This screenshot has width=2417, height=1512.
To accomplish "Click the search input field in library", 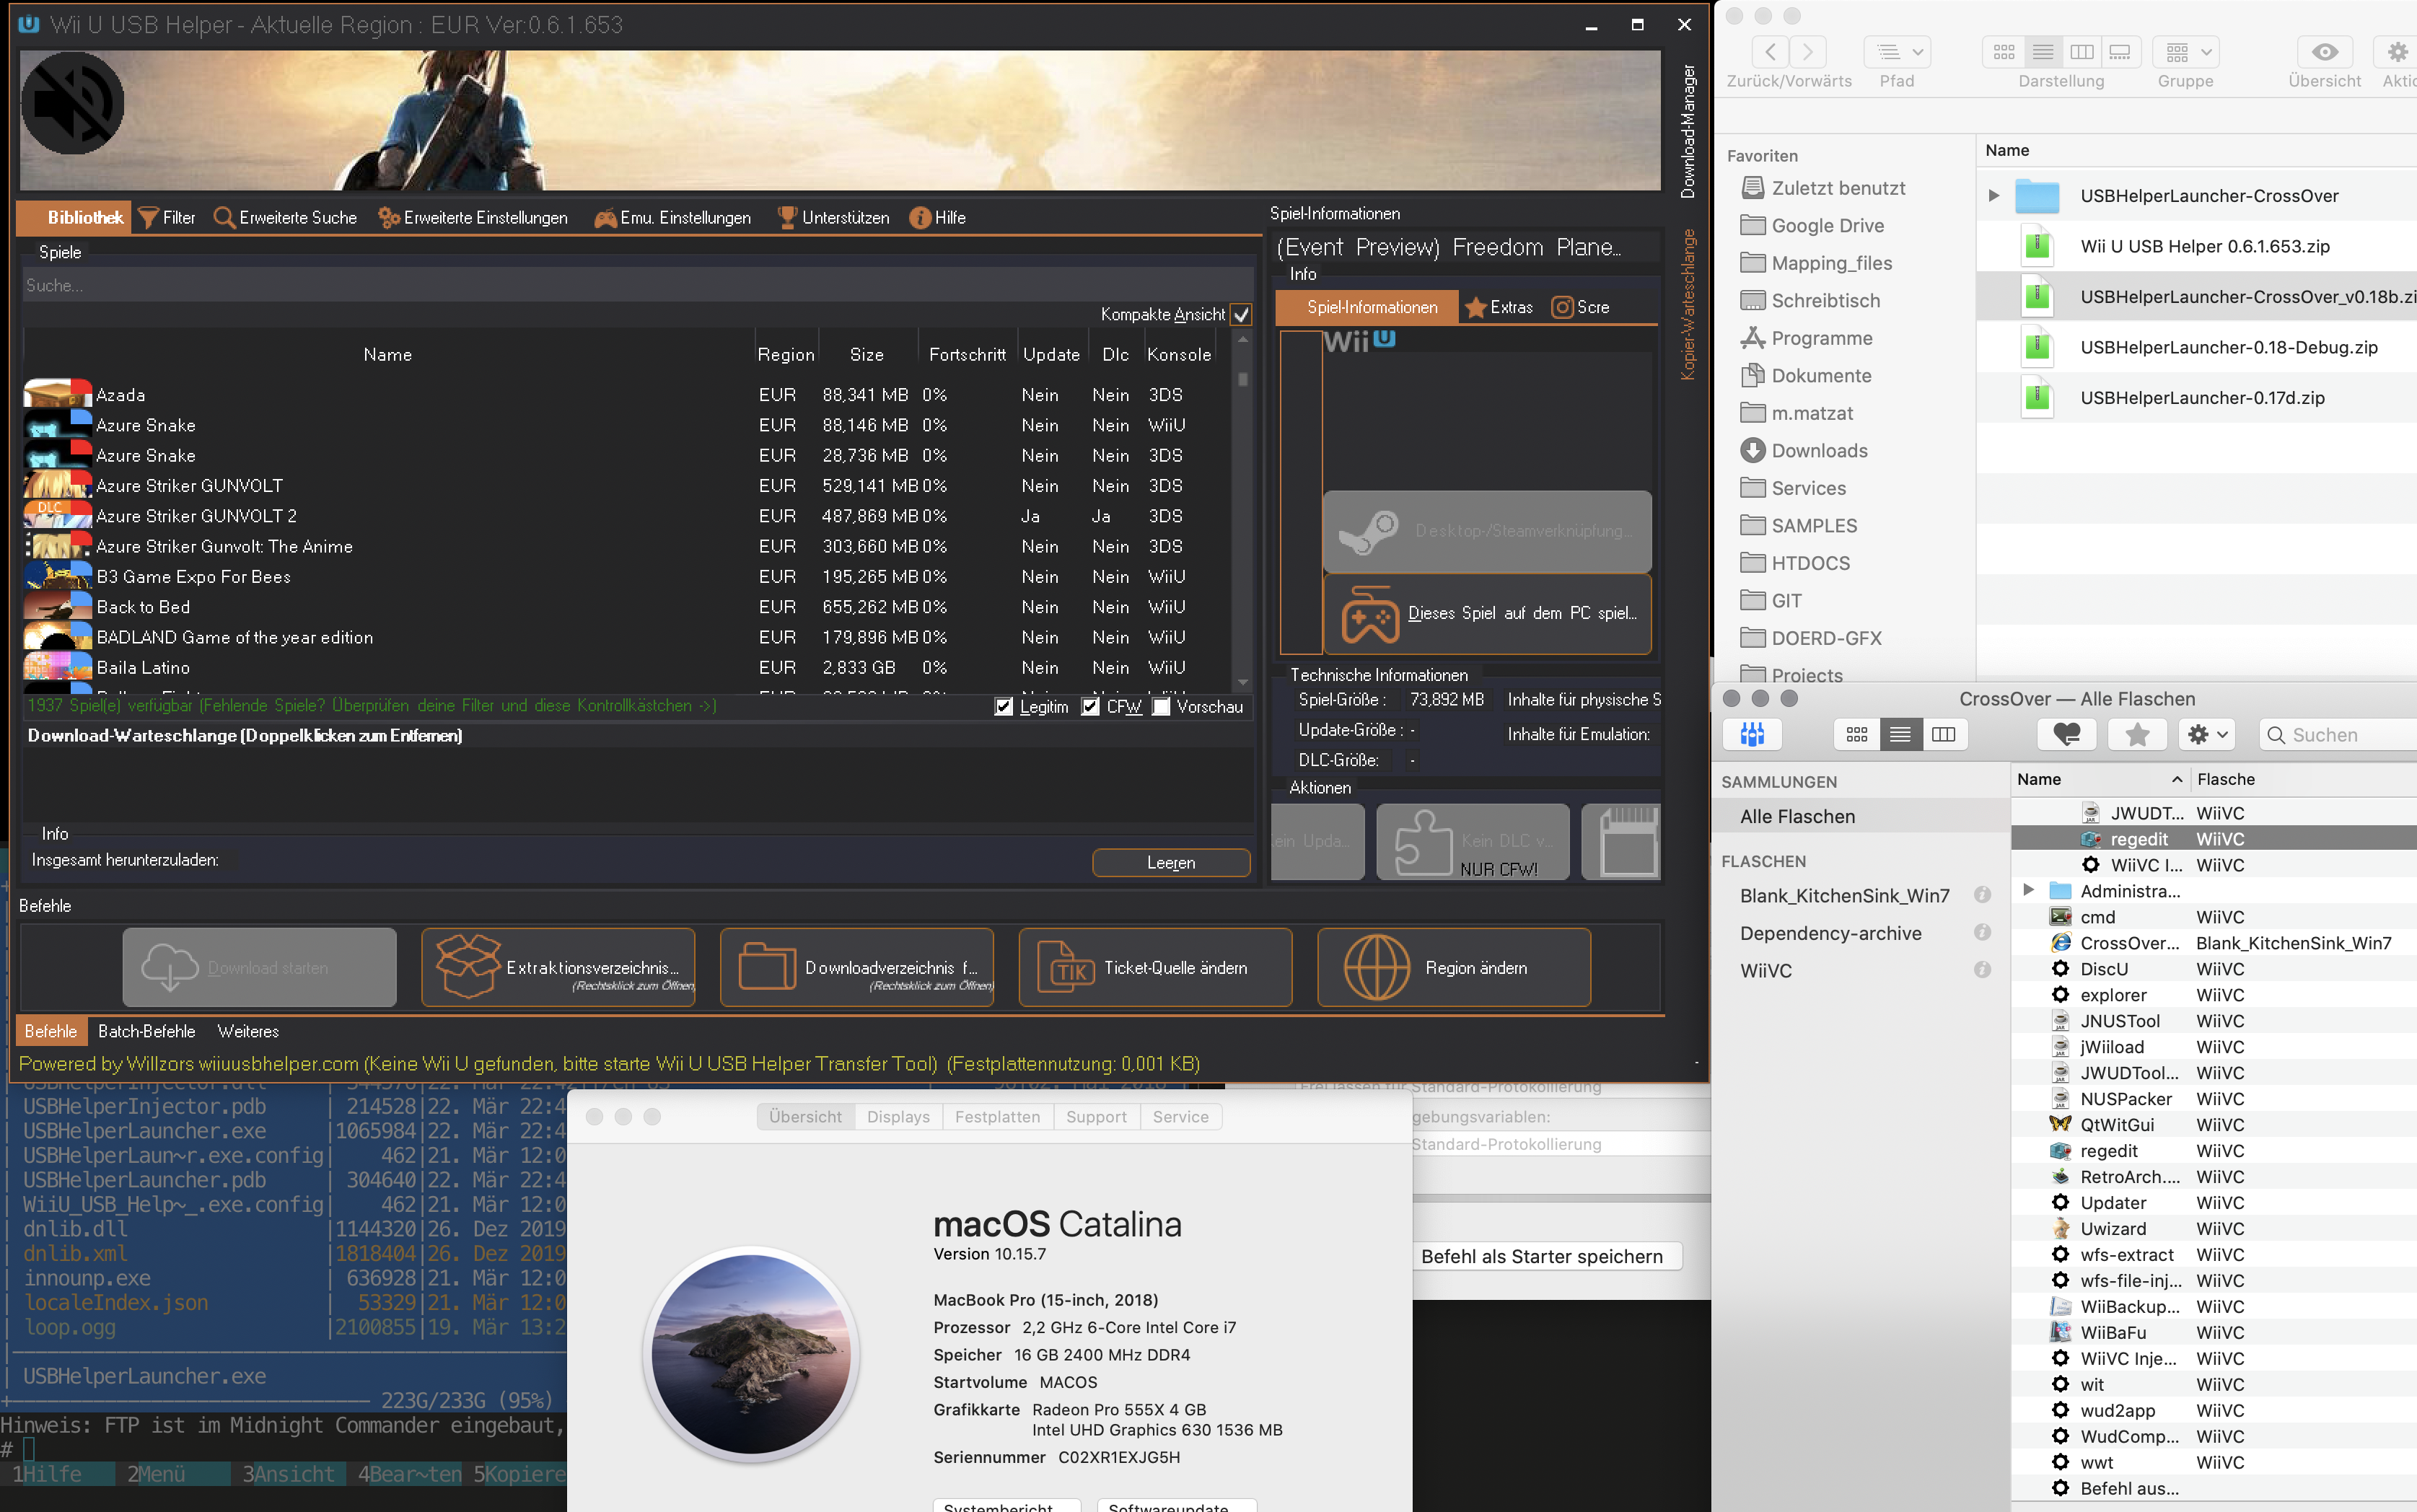I will (632, 284).
